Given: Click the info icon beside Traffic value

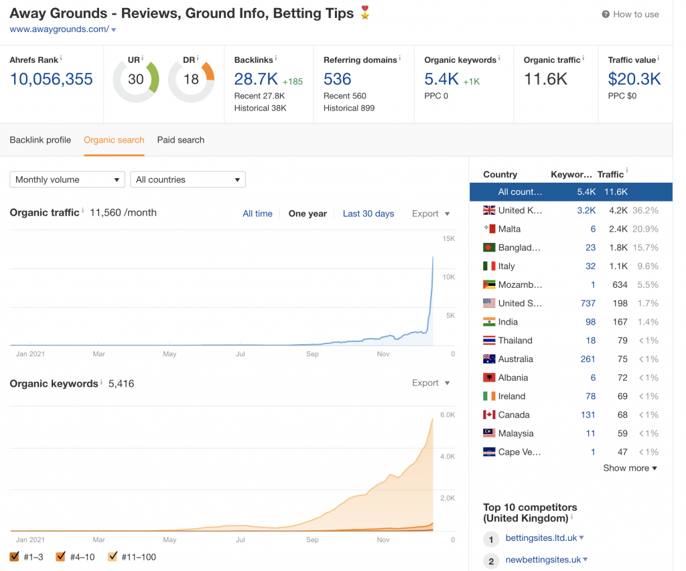Looking at the screenshot, I should (659, 58).
